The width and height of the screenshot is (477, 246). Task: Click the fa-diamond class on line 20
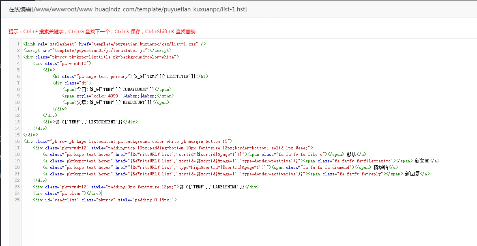pos(337,167)
